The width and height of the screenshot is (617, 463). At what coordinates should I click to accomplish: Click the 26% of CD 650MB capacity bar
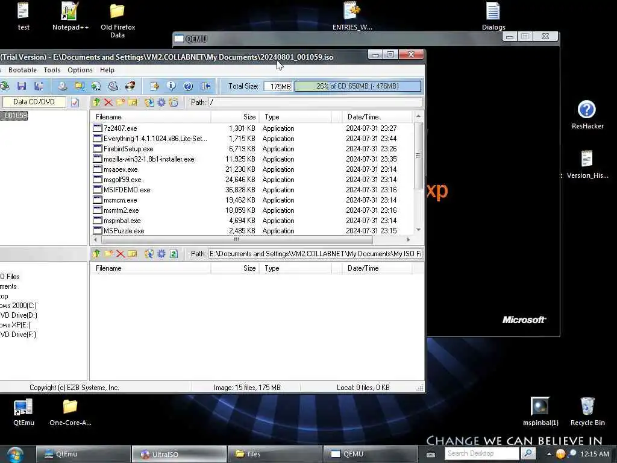358,86
